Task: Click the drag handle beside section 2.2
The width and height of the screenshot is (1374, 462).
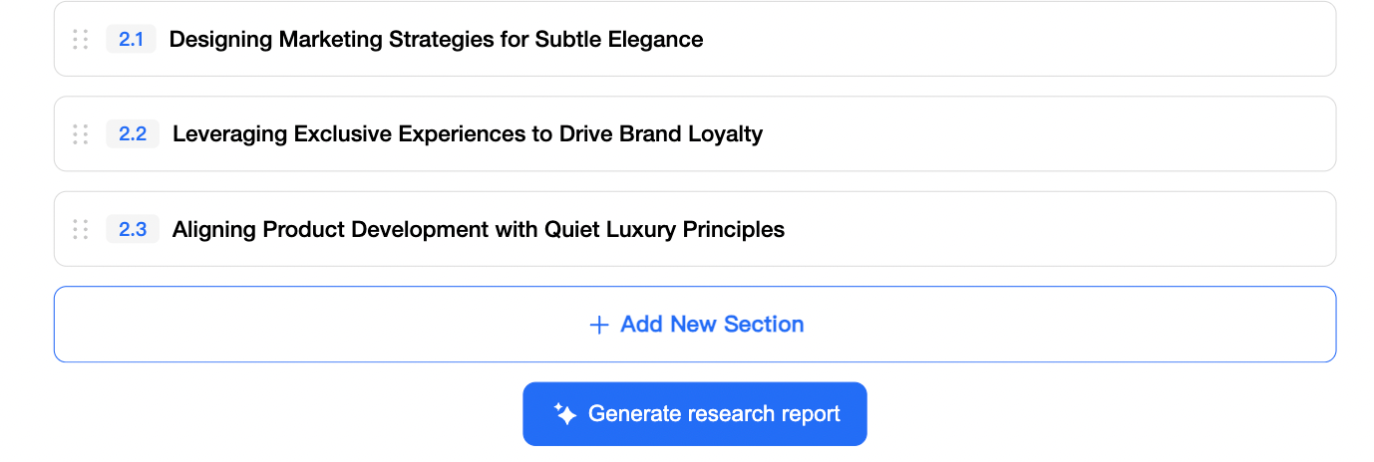Action: (81, 134)
